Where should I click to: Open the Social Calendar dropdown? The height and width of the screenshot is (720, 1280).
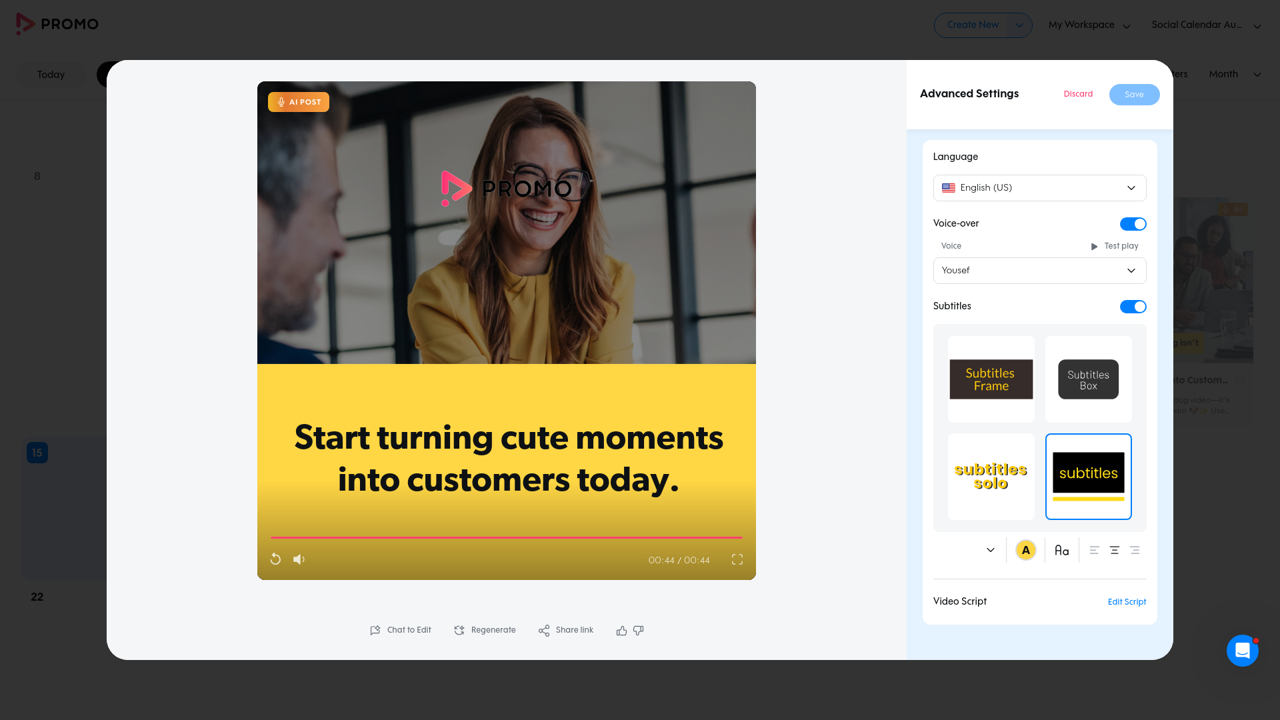click(x=1207, y=25)
